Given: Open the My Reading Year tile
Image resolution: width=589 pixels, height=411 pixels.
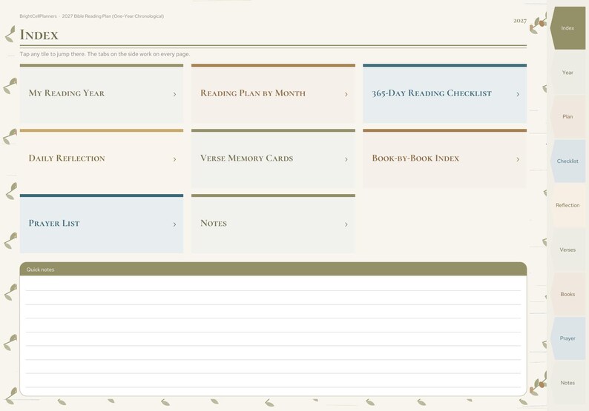Looking at the screenshot, I should pos(102,93).
